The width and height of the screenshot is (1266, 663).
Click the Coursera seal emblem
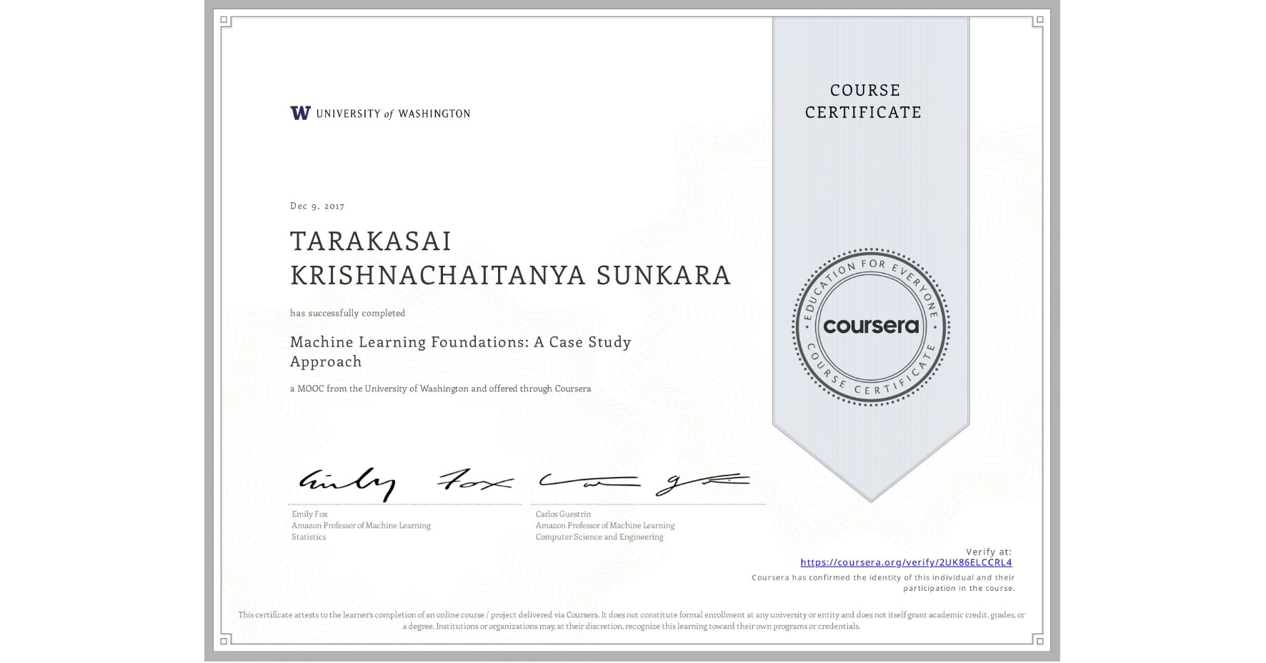click(x=870, y=326)
